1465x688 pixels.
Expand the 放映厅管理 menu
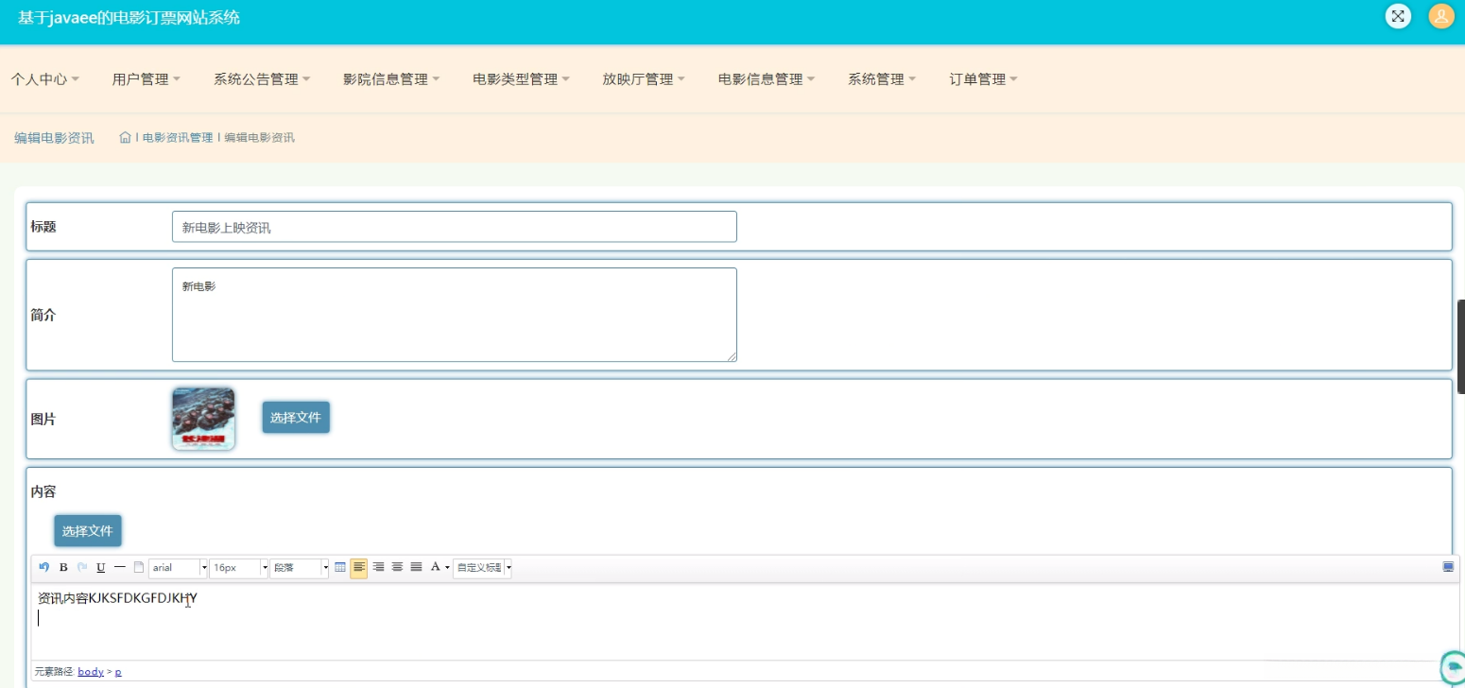click(x=644, y=79)
